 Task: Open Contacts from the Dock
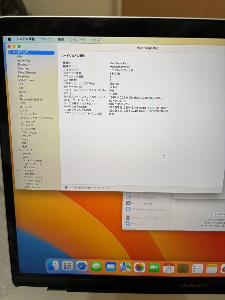pyautogui.click(x=183, y=268)
